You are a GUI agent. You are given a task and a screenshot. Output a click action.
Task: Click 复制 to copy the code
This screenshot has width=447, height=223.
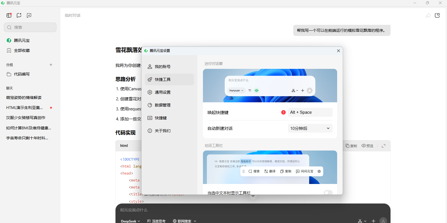tap(351, 146)
